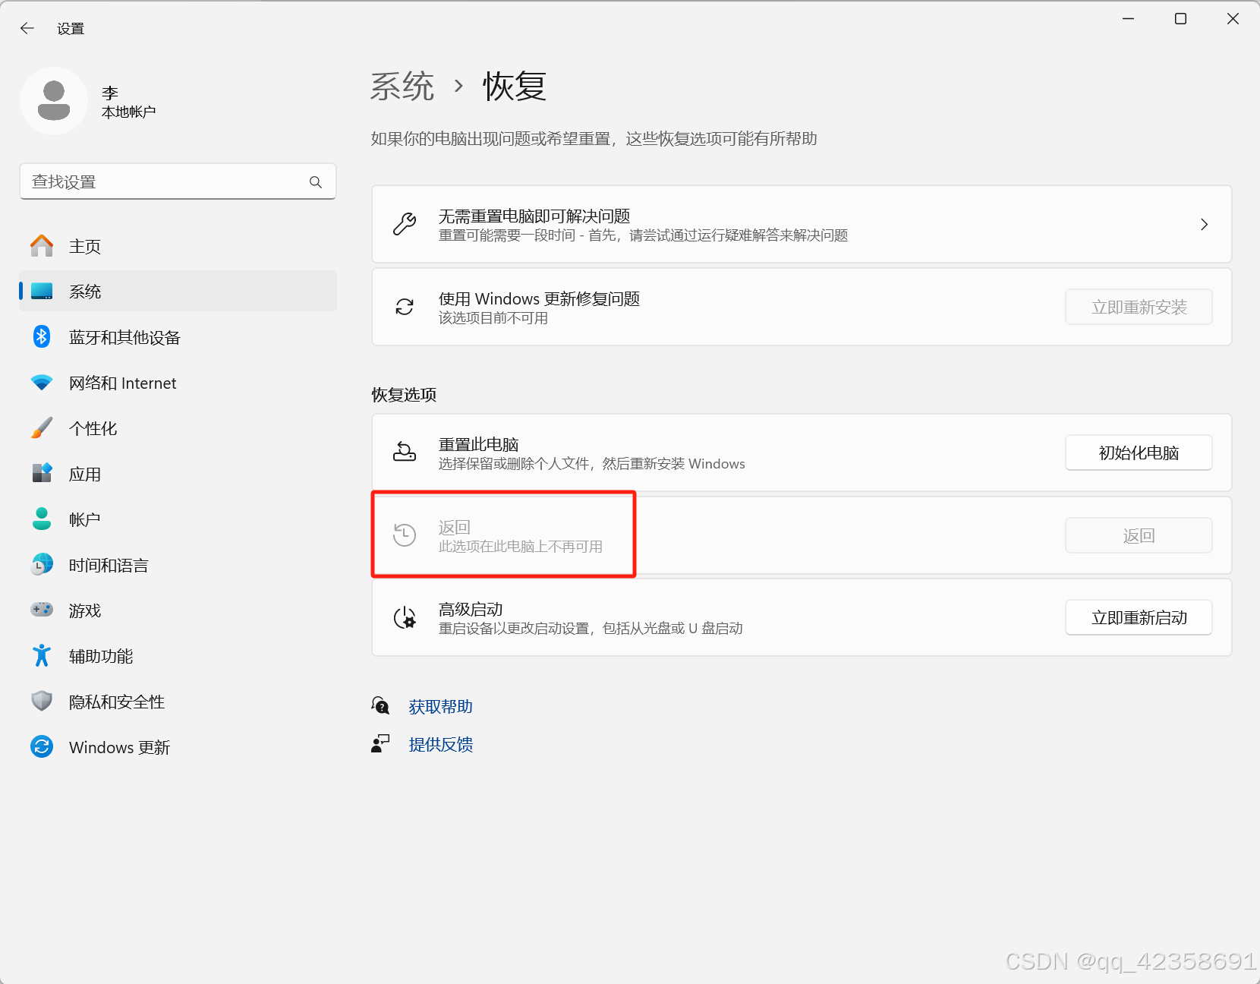The width and height of the screenshot is (1260, 984).
Task: Click the Home house icon
Action: [x=42, y=246]
